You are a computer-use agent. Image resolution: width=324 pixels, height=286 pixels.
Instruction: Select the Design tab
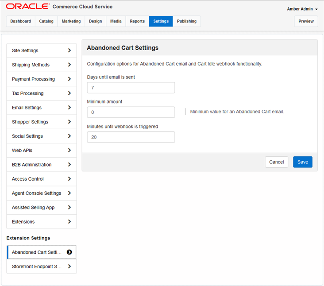coord(96,21)
